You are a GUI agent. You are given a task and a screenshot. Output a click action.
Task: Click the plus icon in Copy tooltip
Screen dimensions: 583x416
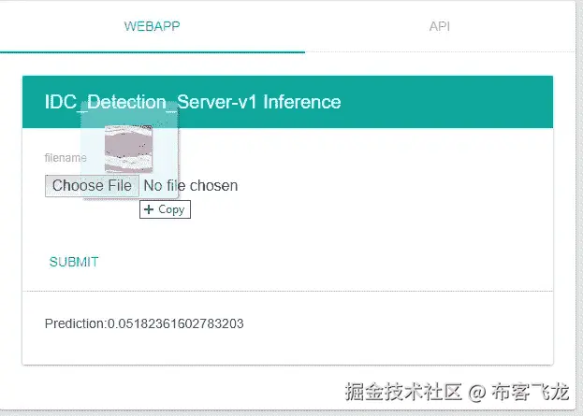coord(149,209)
